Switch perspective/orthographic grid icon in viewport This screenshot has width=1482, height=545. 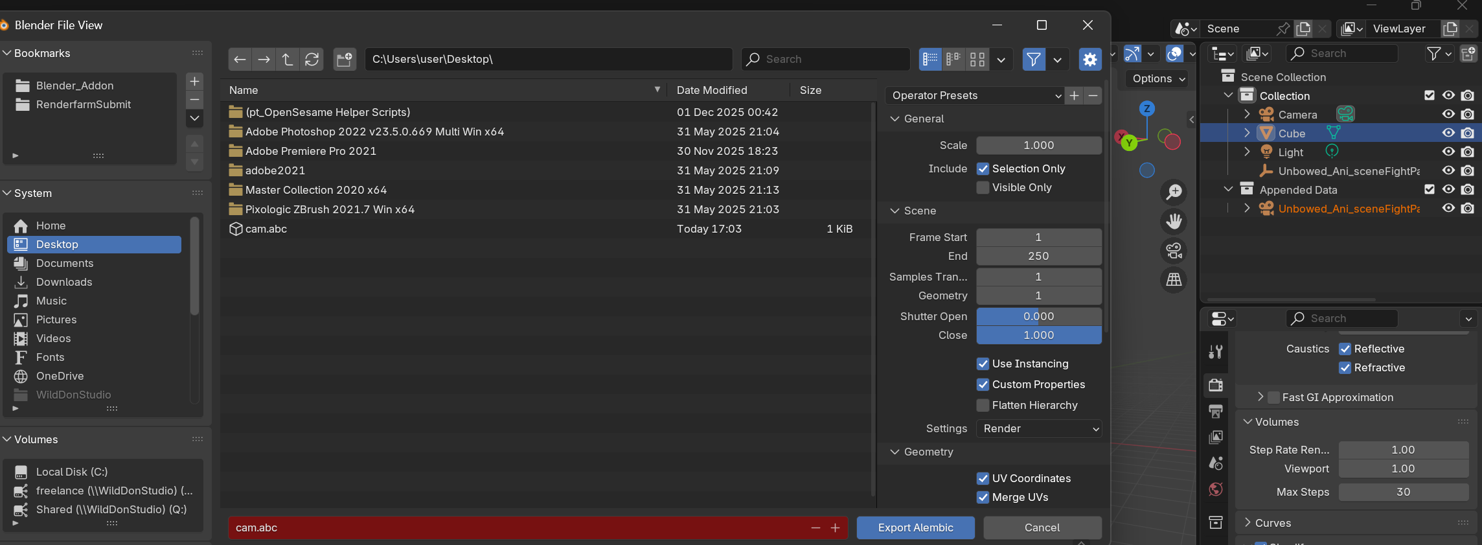1174,280
